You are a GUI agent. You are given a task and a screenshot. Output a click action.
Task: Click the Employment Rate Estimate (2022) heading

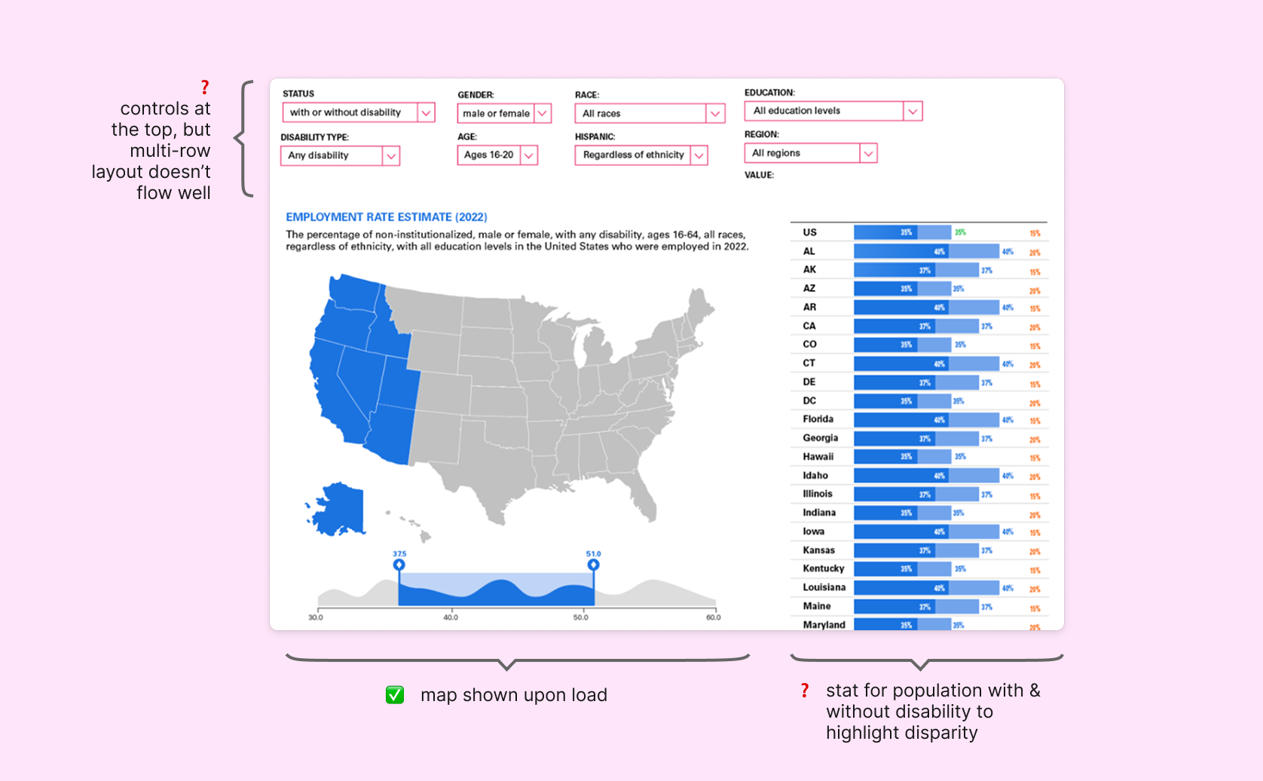(x=387, y=217)
